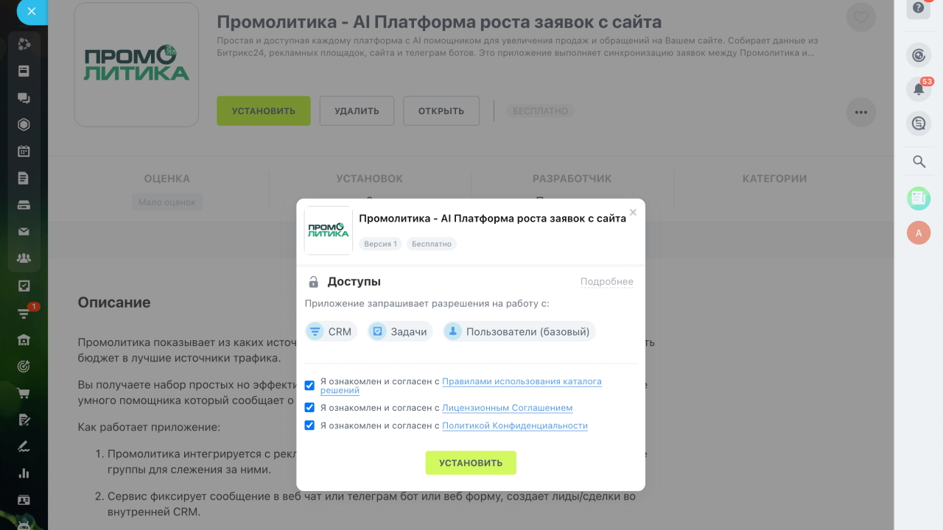Image resolution: width=943 pixels, height=530 pixels.
Task: Click the search magnifier in the right panel
Action: click(x=919, y=162)
